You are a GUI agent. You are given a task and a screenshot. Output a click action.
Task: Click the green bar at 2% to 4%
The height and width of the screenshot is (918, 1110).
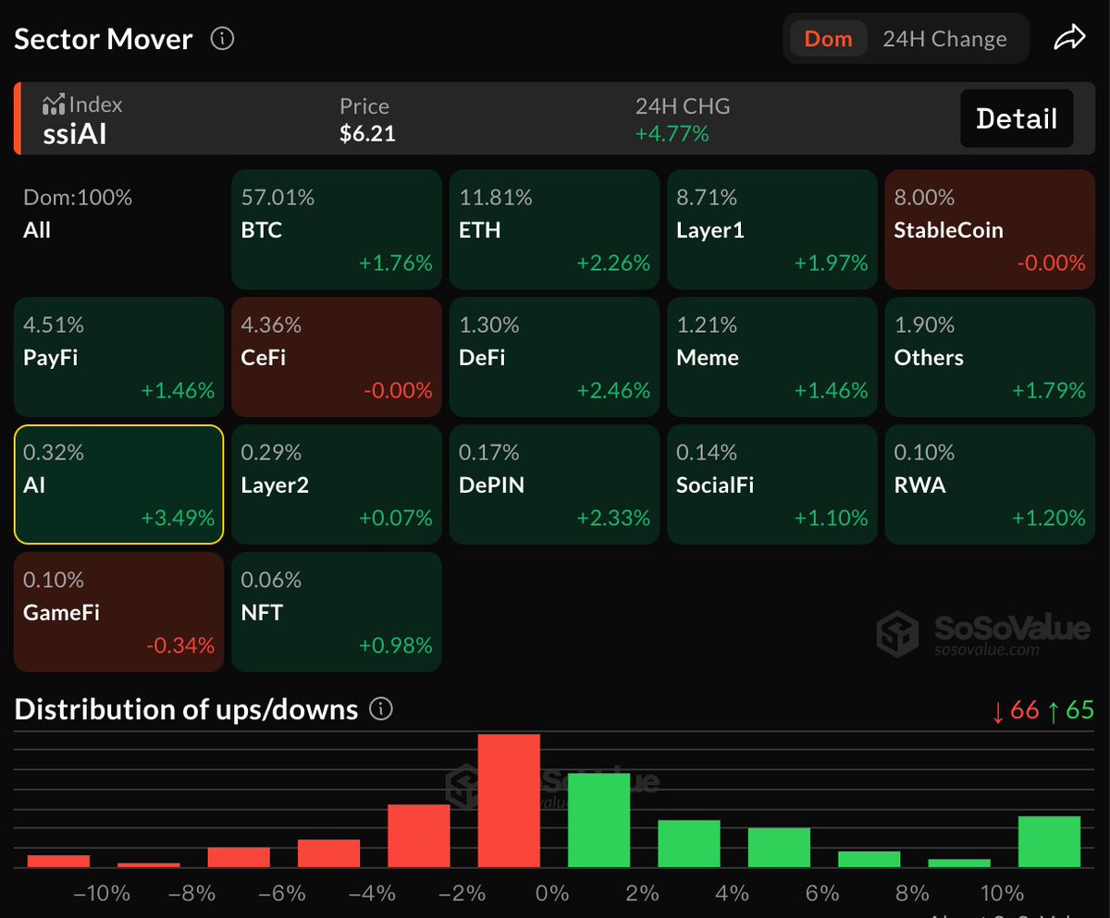coord(689,843)
